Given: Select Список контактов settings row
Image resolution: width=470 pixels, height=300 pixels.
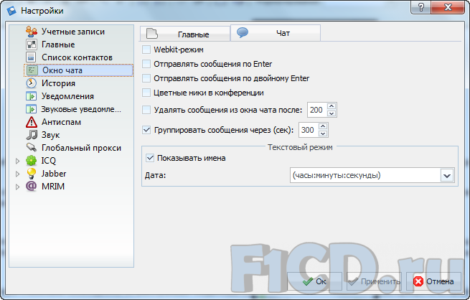Looking at the screenshot, I should pos(77,57).
